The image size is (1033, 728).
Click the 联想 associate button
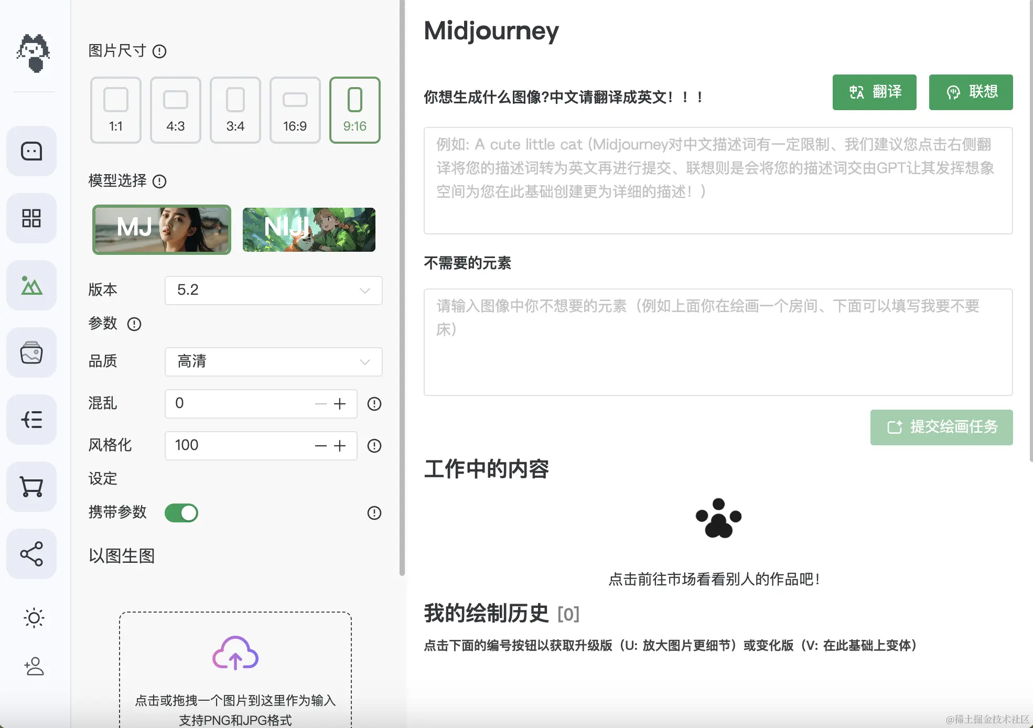(x=971, y=92)
